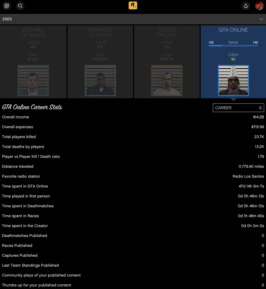Click the Time spent in GTA Online label
The width and height of the screenshot is (266, 289).
tap(25, 186)
